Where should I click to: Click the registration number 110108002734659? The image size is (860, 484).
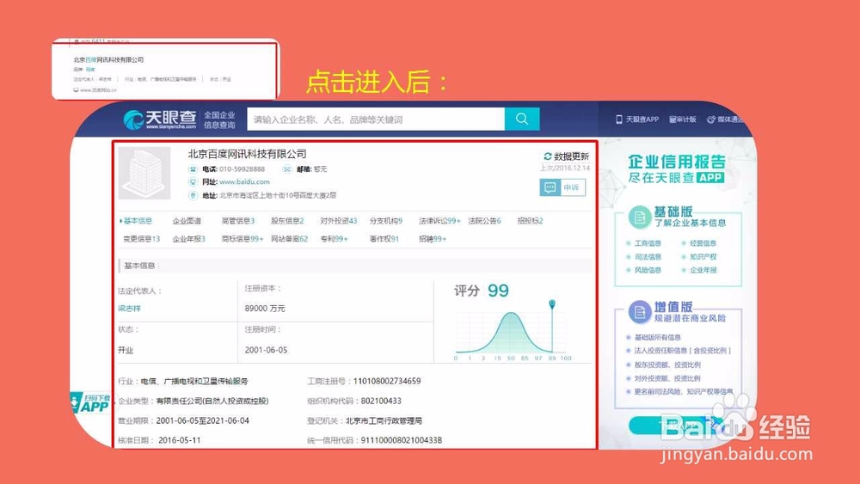point(387,381)
